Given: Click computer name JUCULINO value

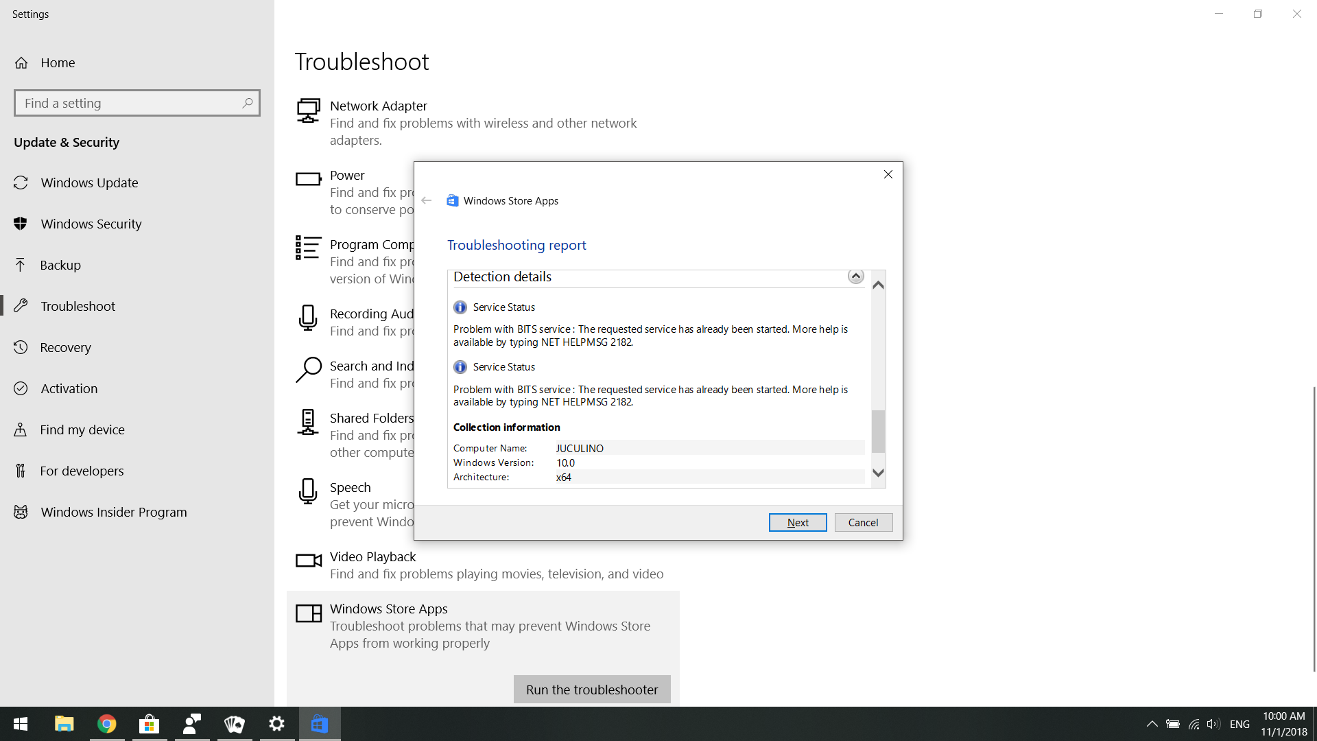Looking at the screenshot, I should click(x=580, y=448).
